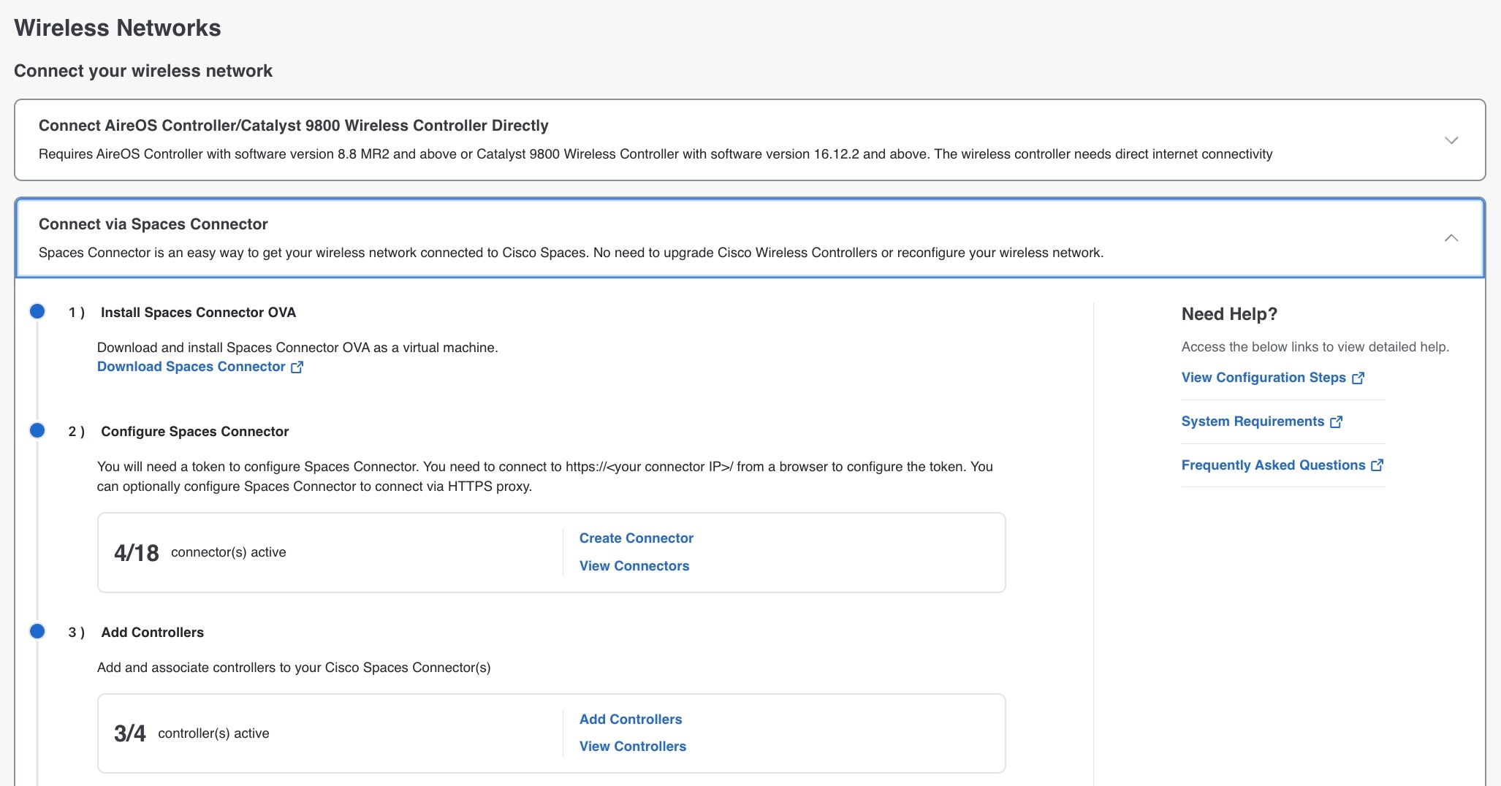Image resolution: width=1501 pixels, height=786 pixels.
Task: Click the Need Help? heading
Action: click(1229, 314)
